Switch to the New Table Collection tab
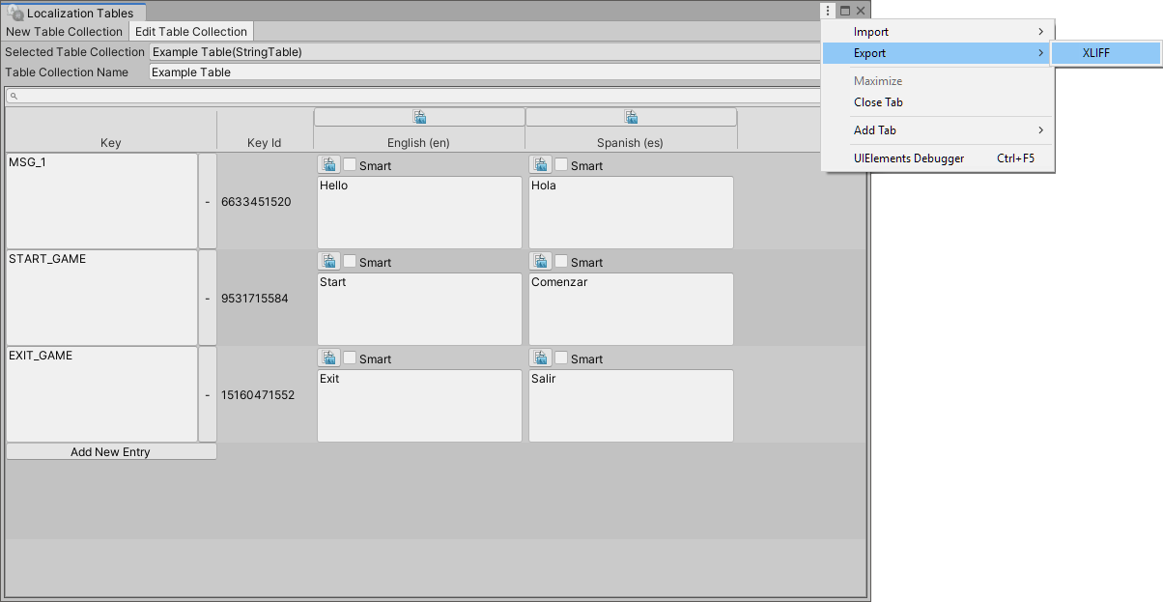This screenshot has width=1163, height=602. click(x=65, y=32)
